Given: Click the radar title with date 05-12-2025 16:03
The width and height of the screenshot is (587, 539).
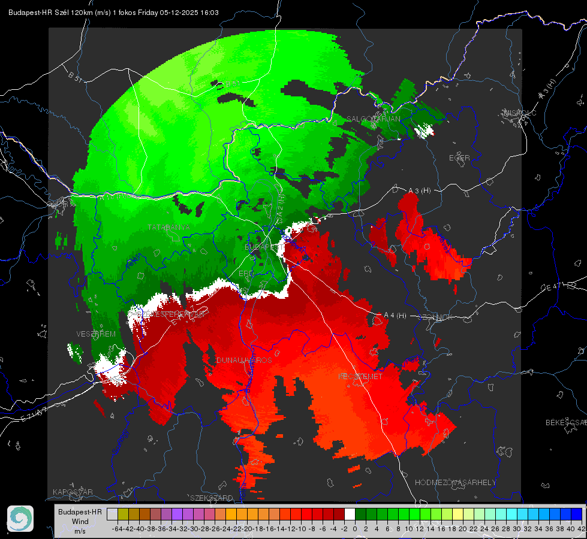Looking at the screenshot, I should tap(113, 13).
